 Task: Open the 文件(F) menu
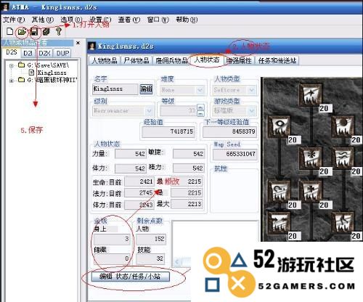click(x=14, y=20)
